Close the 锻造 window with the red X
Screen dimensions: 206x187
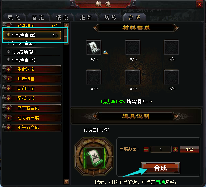(199, 5)
